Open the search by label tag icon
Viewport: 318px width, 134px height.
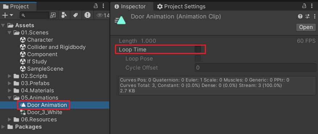[76, 15]
